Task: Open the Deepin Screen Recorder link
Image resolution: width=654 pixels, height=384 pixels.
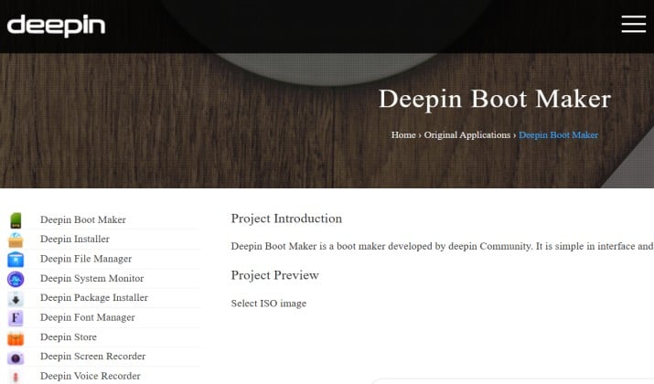Action: (92, 356)
